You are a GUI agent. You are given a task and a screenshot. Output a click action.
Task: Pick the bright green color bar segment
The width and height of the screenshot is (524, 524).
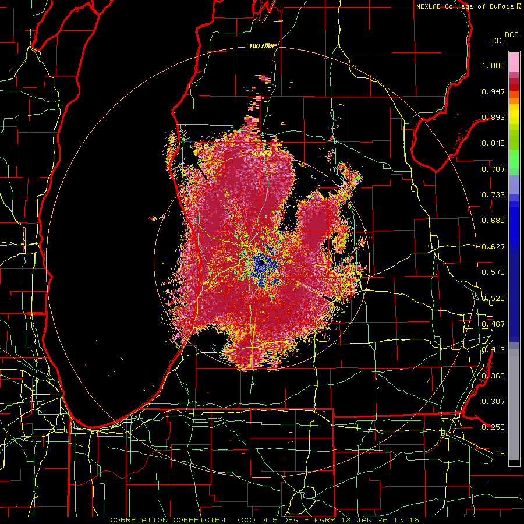coord(514,159)
